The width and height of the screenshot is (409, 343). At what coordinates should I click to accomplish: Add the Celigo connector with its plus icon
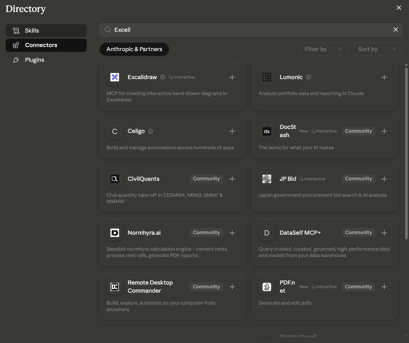(232, 131)
